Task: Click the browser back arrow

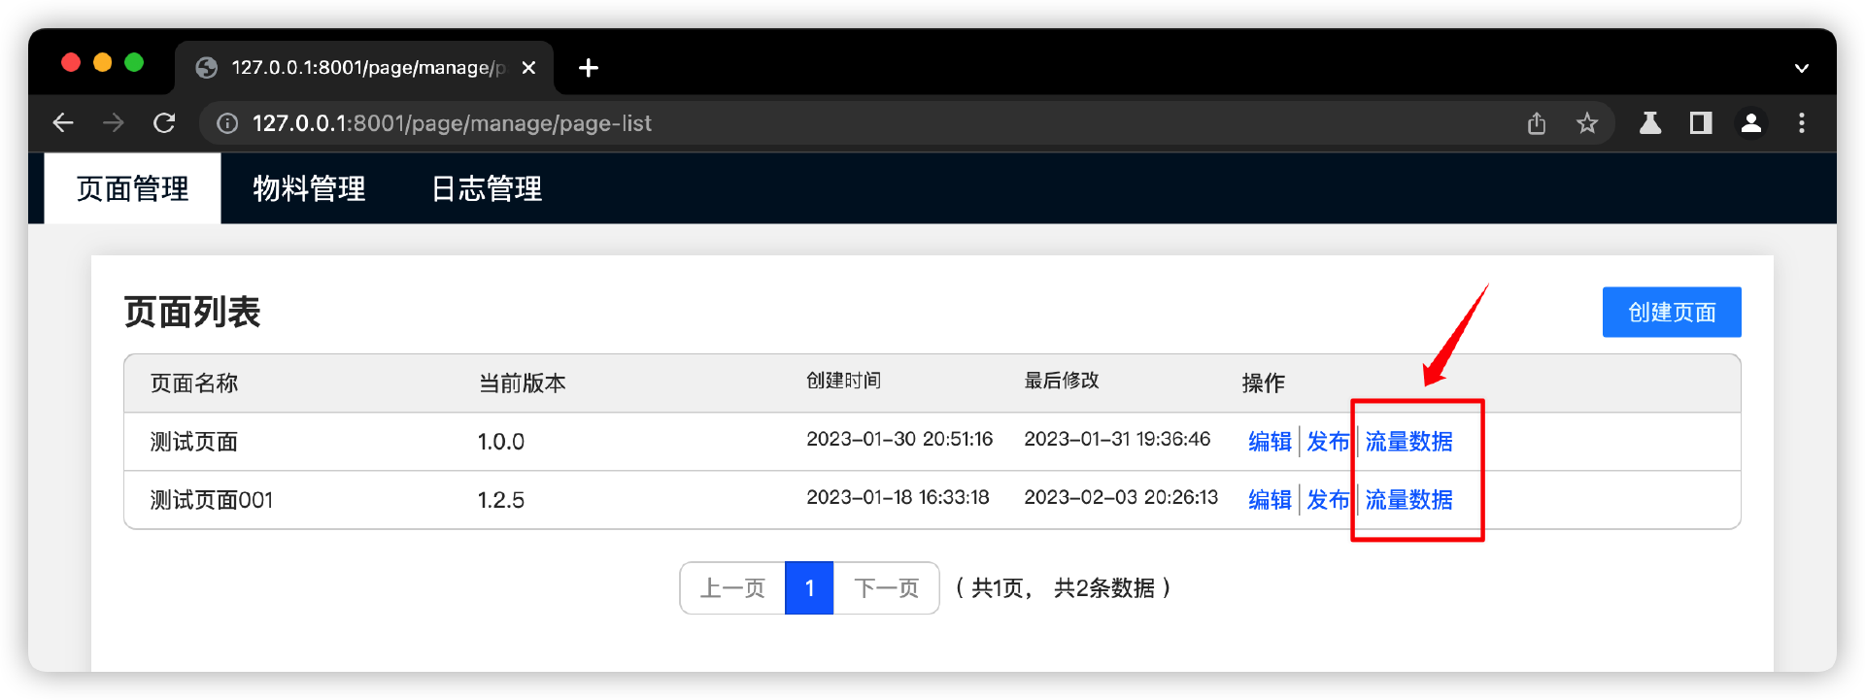Action: coord(63,123)
